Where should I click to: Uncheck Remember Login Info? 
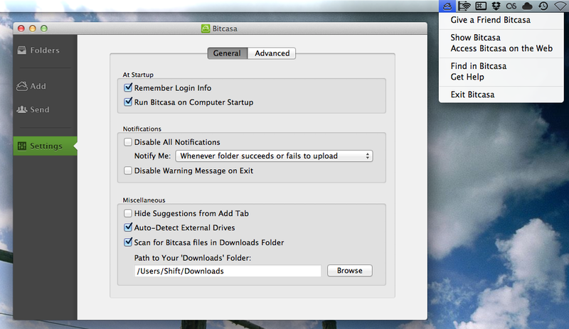(128, 87)
